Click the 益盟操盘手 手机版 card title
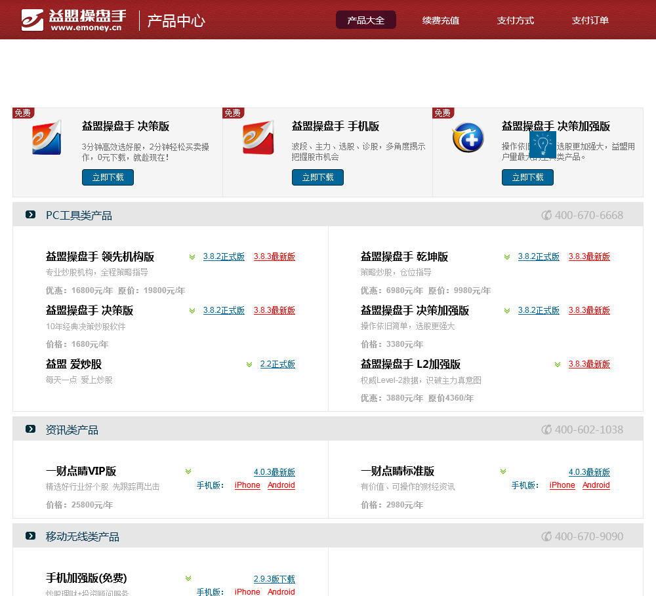Viewport: 656px width, 596px height. click(335, 126)
